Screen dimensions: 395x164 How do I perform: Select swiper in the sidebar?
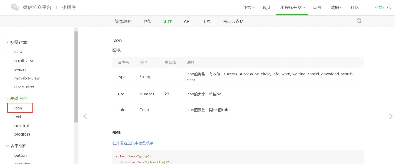pos(20,69)
